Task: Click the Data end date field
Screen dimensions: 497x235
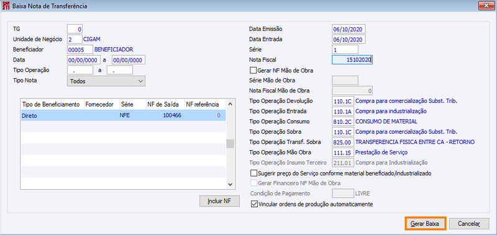Action: (129, 60)
